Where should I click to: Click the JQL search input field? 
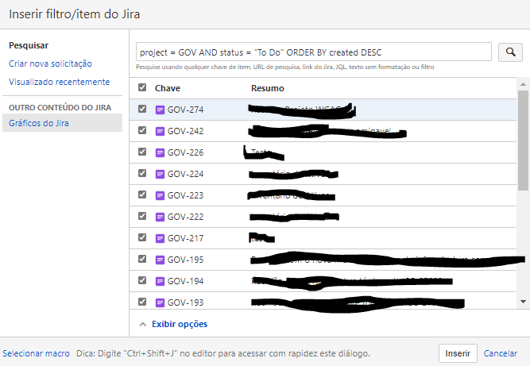(314, 52)
